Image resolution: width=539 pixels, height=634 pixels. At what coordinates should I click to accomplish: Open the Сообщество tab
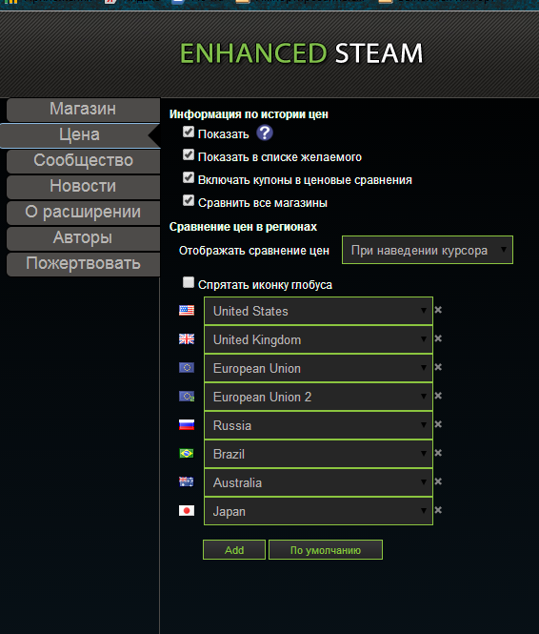83,161
